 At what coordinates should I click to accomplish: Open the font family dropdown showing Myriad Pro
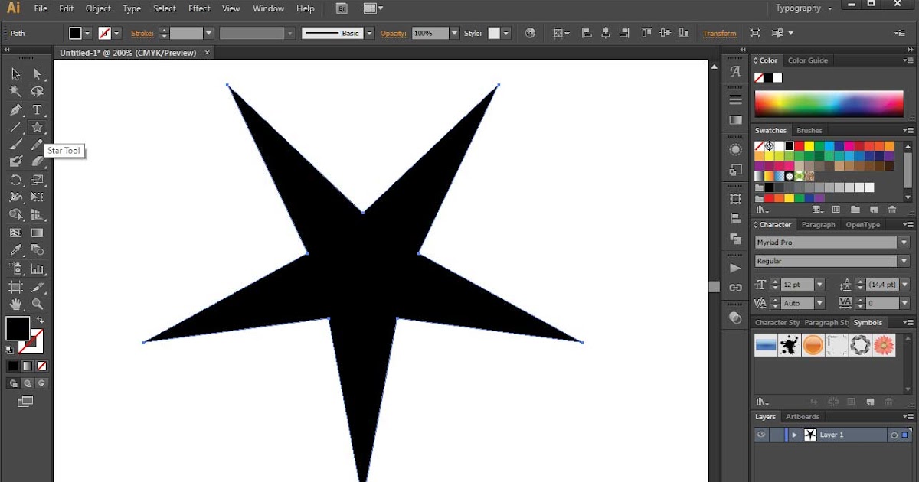904,243
